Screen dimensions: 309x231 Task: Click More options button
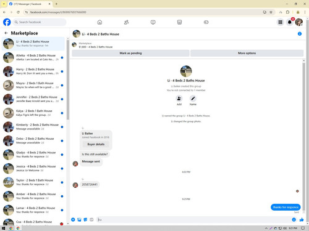247,53
